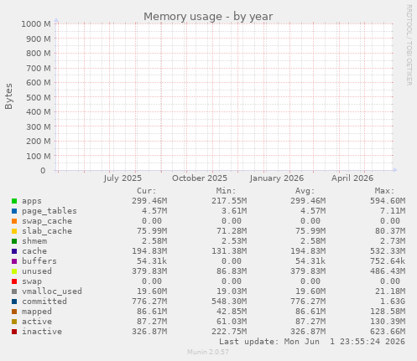Select the 'shmem' legend label
This screenshot has height=361, width=417.
(34, 241)
